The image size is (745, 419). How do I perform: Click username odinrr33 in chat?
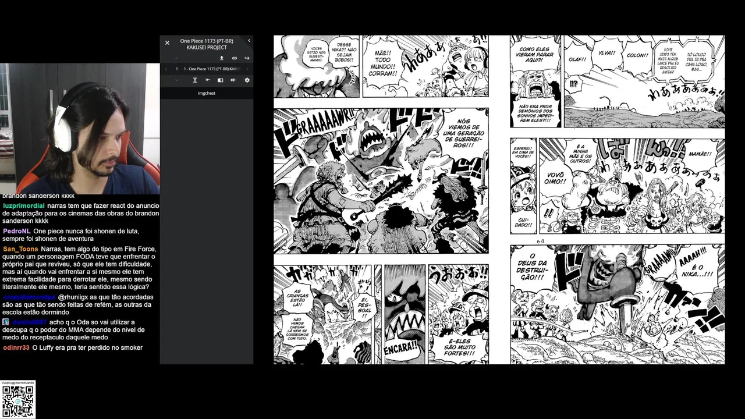(16, 347)
